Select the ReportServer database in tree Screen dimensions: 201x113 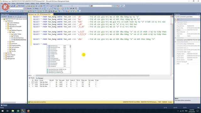tap(13, 24)
